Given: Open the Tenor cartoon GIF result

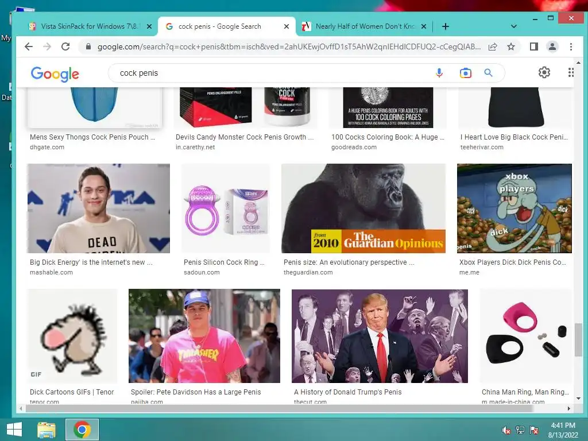Looking at the screenshot, I should tap(72, 335).
